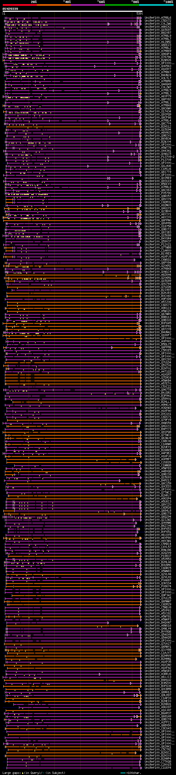Open UniRef100_A1INM2 entry
Screen dimensions: 176x775
click(x=158, y=42)
